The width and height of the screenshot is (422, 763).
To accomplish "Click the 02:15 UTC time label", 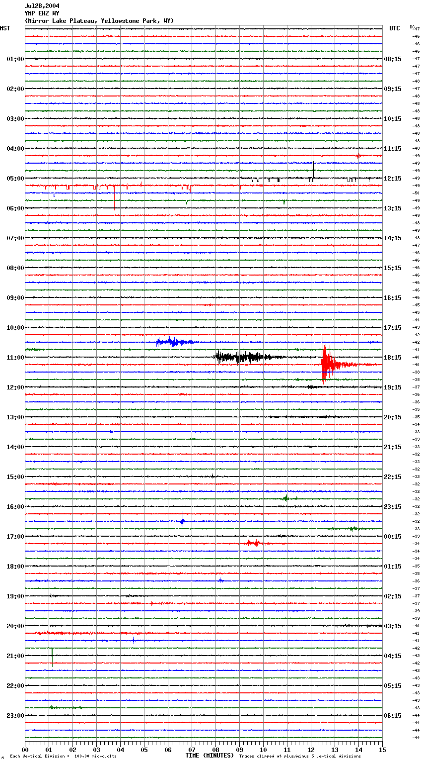I will pyautogui.click(x=393, y=596).
